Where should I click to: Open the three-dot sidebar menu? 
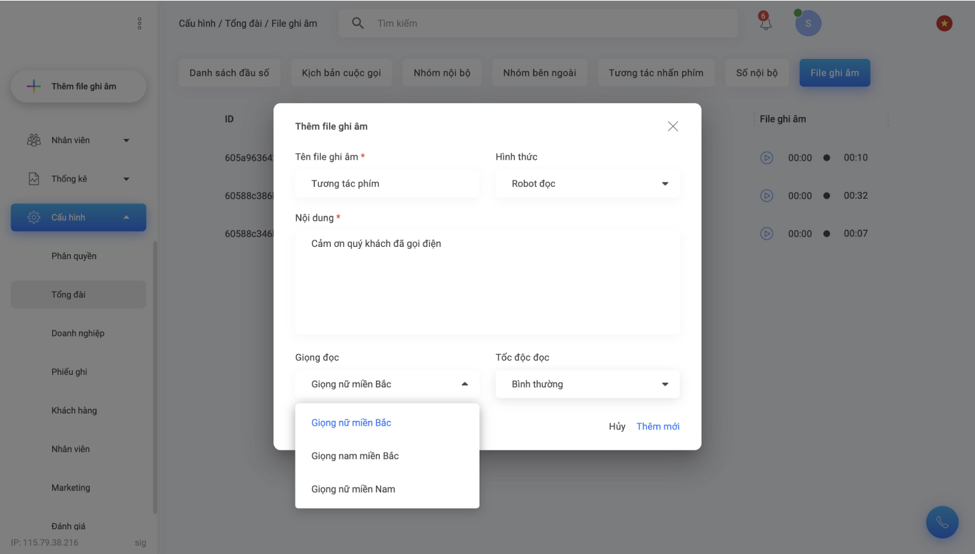(139, 23)
